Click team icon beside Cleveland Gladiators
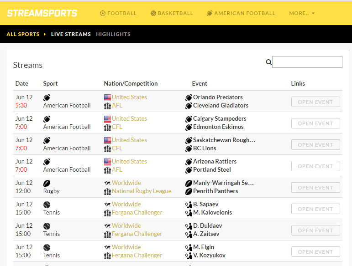This screenshot has width=352, height=266. [x=189, y=106]
